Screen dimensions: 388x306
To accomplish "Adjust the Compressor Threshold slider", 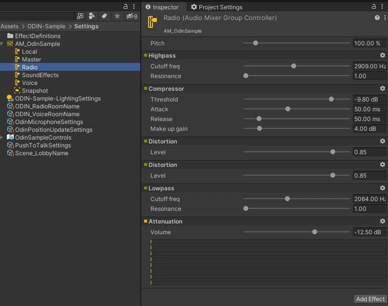I will click(x=297, y=99).
